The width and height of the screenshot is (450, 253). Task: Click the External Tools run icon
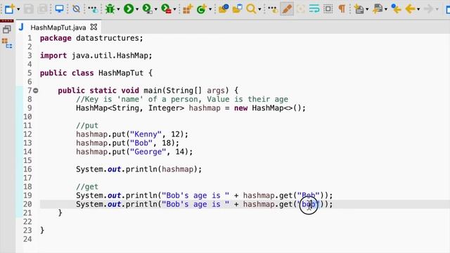tap(166, 9)
